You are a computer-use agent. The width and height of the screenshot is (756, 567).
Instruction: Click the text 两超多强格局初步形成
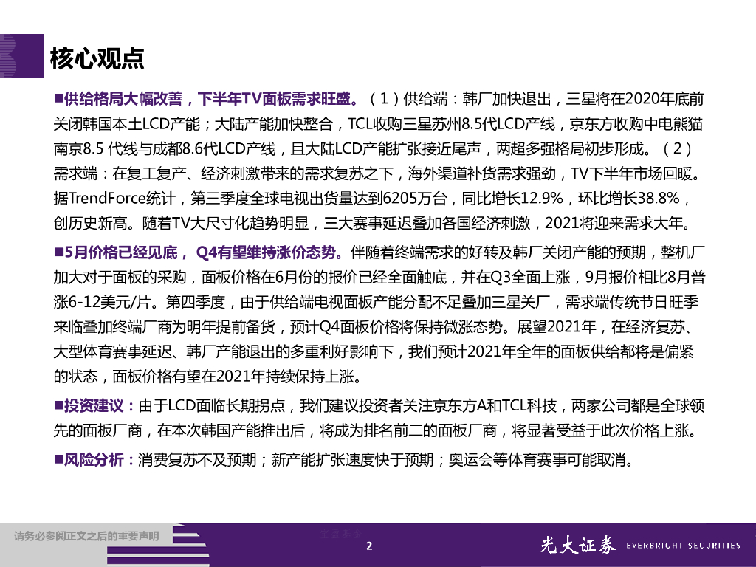click(x=571, y=148)
